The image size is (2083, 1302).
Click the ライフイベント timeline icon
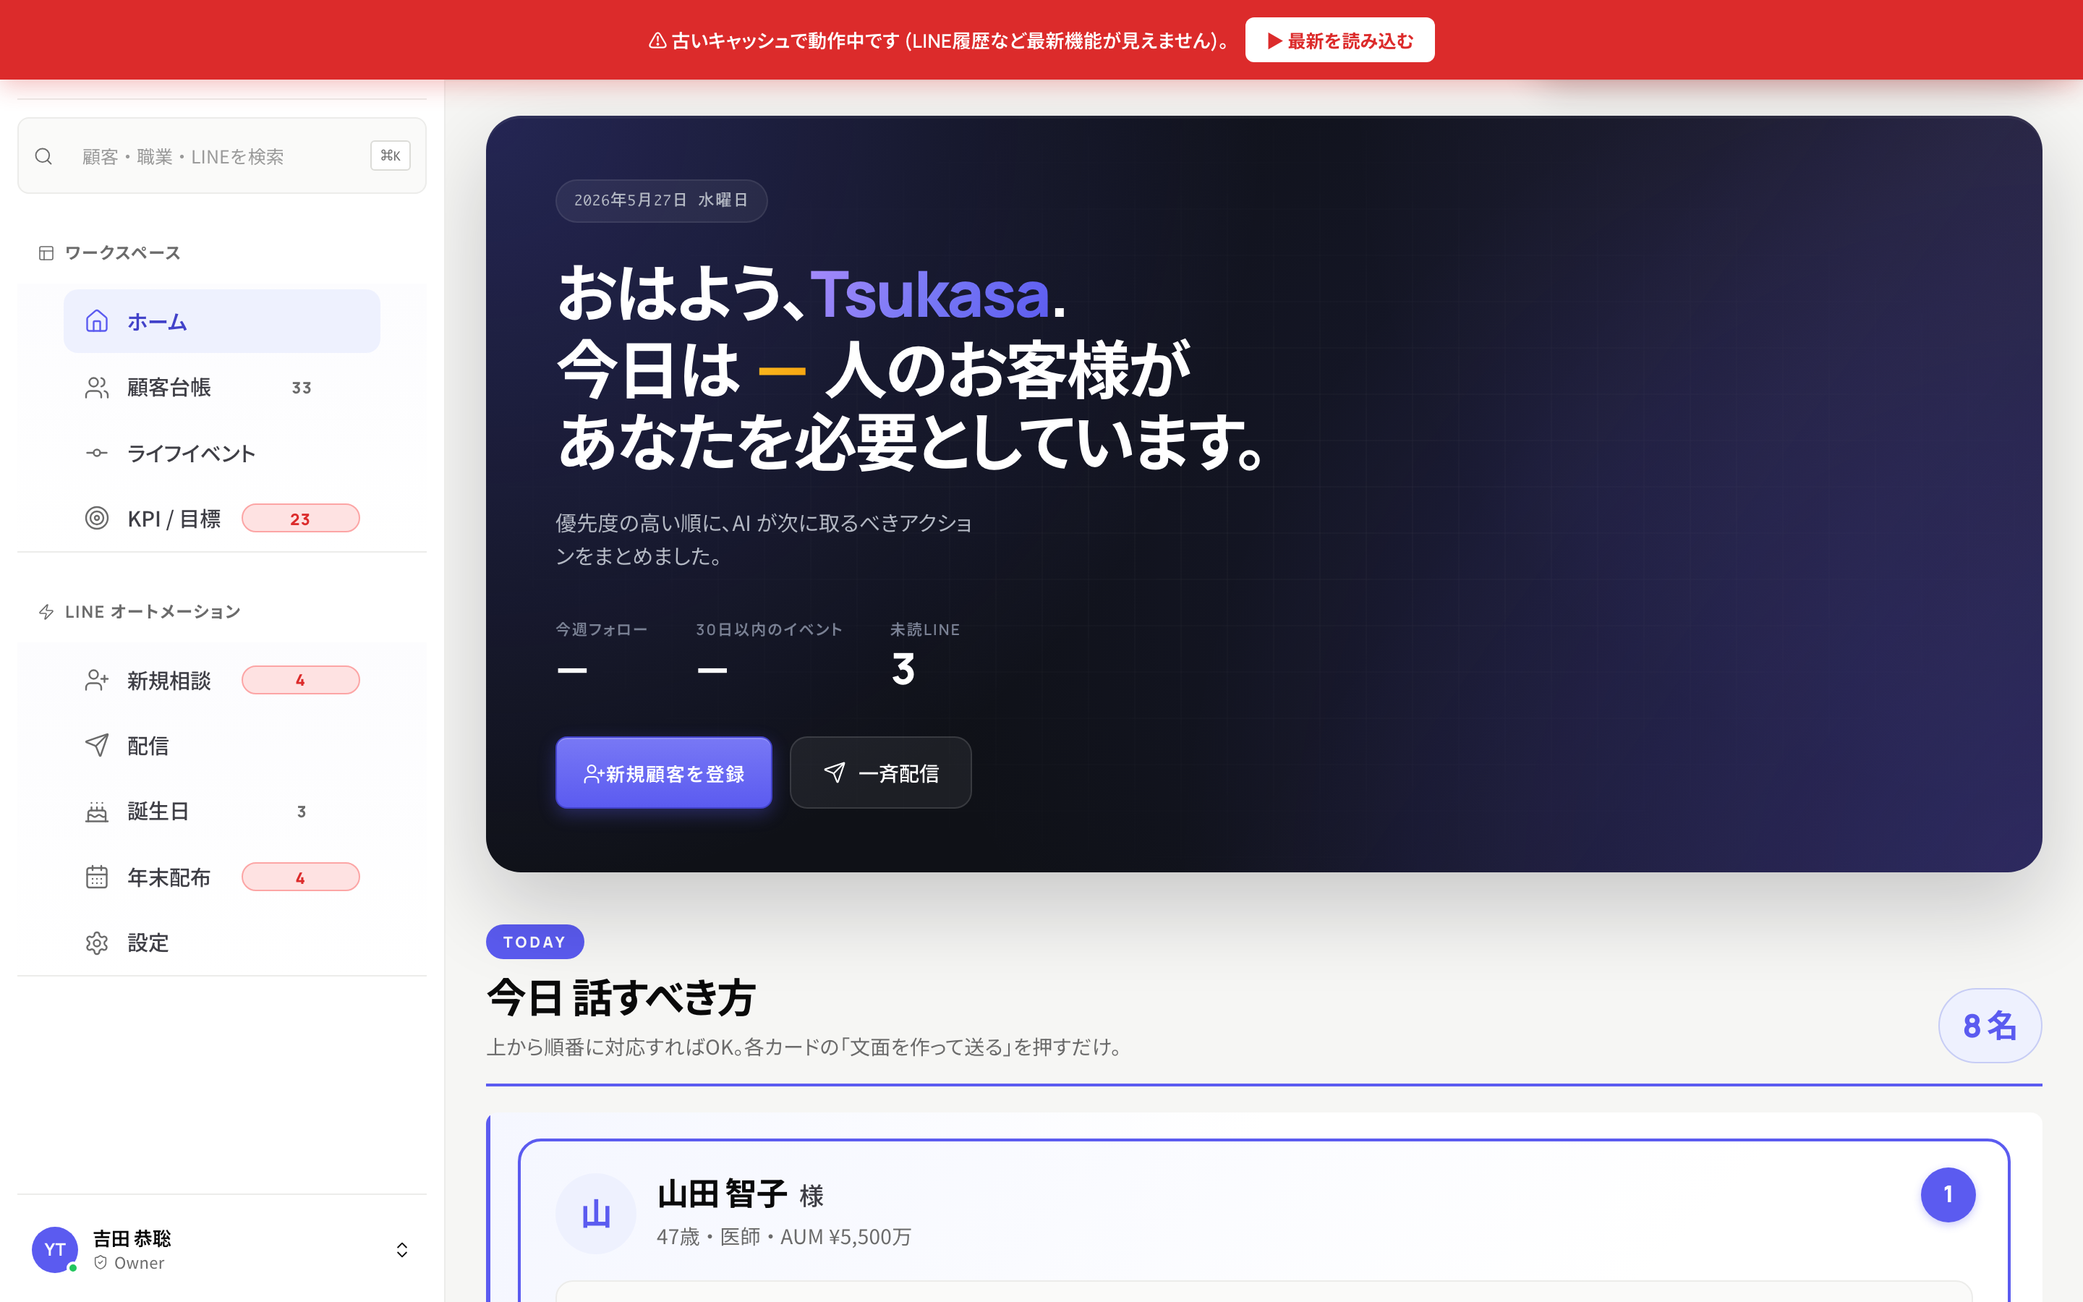pyautogui.click(x=96, y=453)
